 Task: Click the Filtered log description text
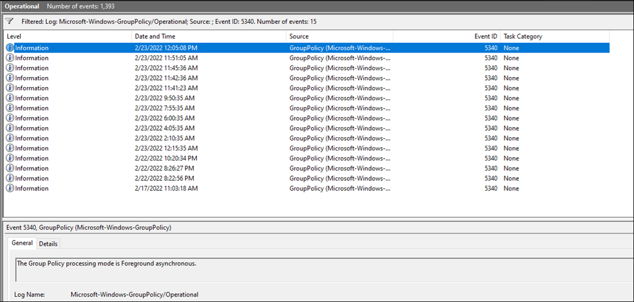pyautogui.click(x=169, y=21)
